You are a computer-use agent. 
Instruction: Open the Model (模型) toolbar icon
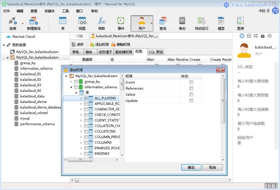(x=221, y=23)
